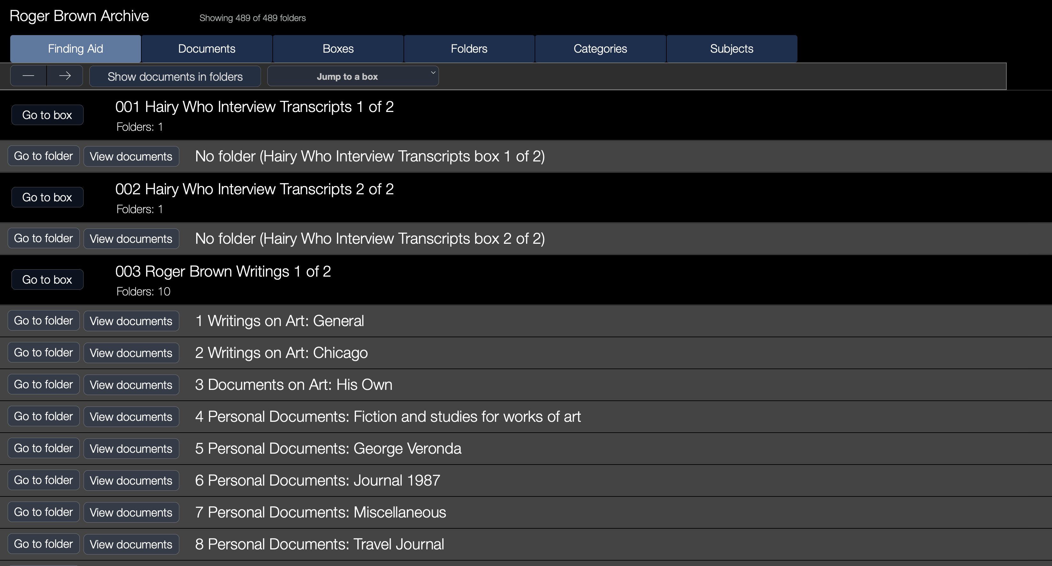The width and height of the screenshot is (1052, 566).
Task: View documents in Fiction and studies folder
Action: pos(131,417)
